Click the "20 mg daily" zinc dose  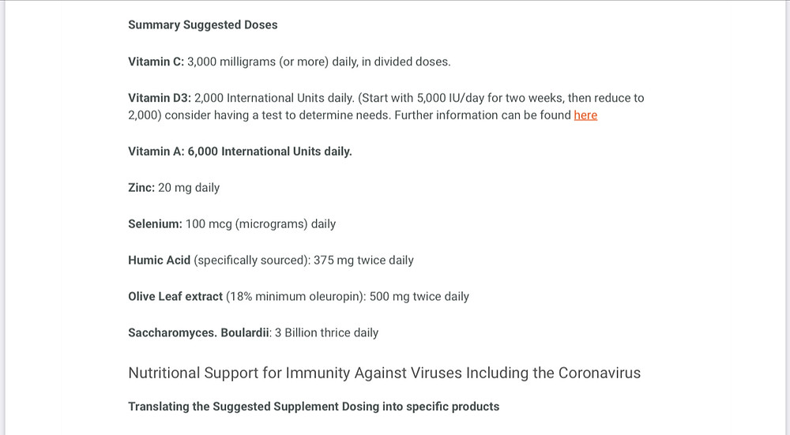pyautogui.click(x=189, y=188)
